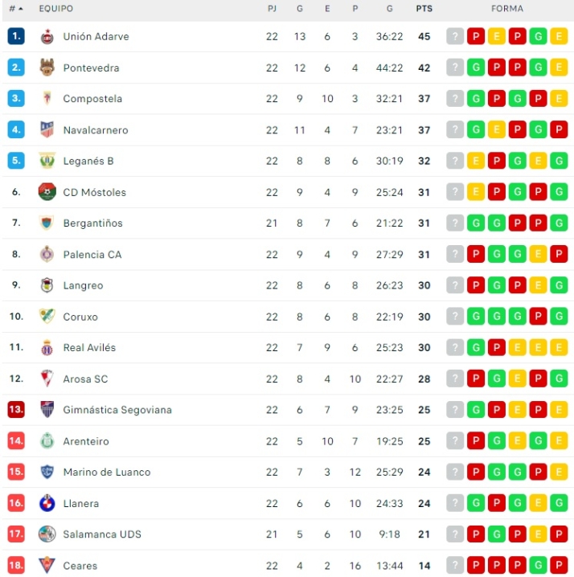
Task: Sort table by the # rank column
Action: (15, 9)
